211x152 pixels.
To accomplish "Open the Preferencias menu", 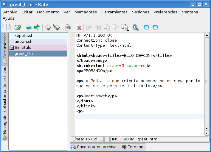I will pos(165,12).
